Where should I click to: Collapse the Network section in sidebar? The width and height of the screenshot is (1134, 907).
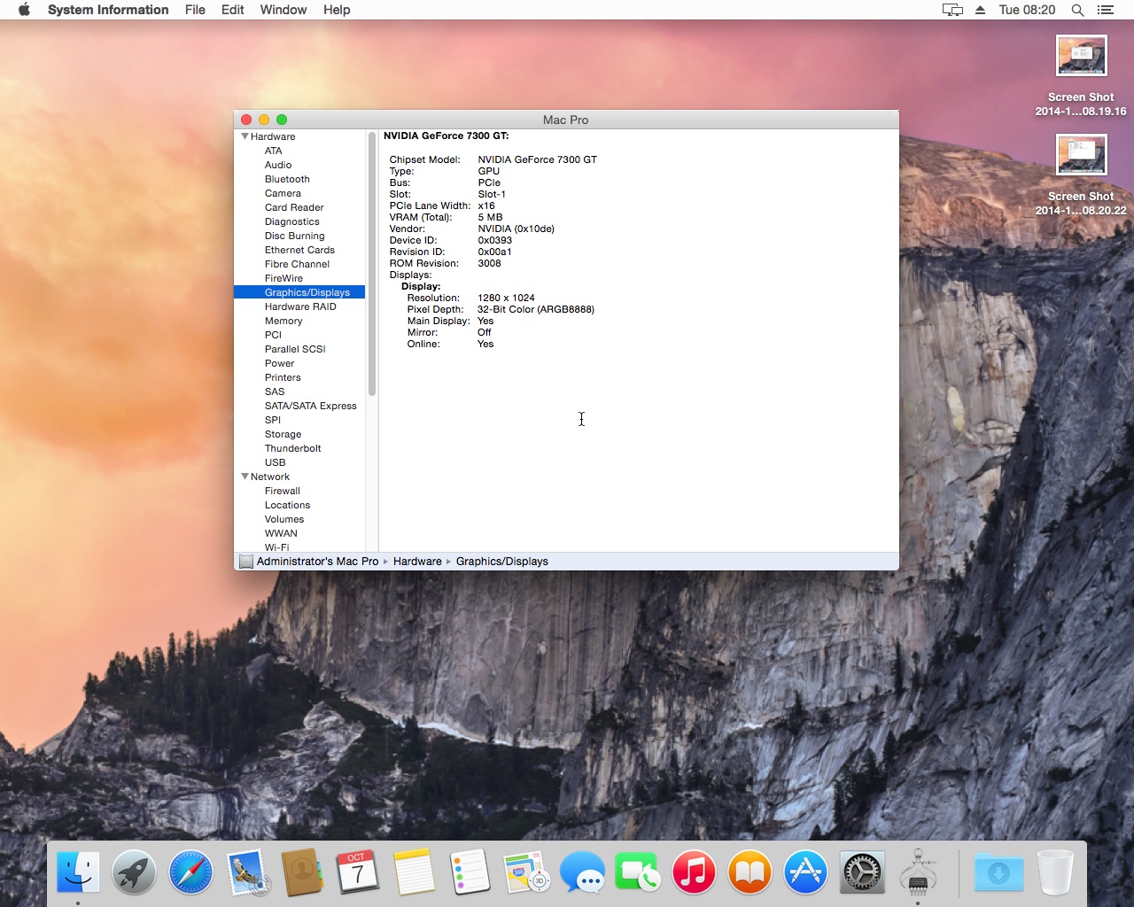coord(245,477)
